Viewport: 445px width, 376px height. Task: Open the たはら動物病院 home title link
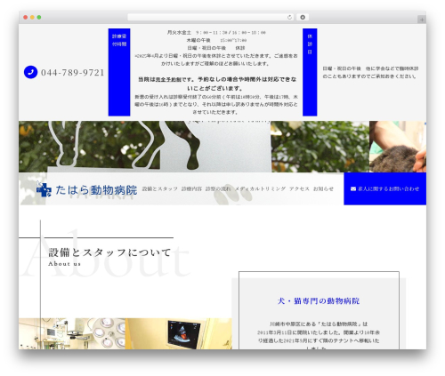click(96, 190)
